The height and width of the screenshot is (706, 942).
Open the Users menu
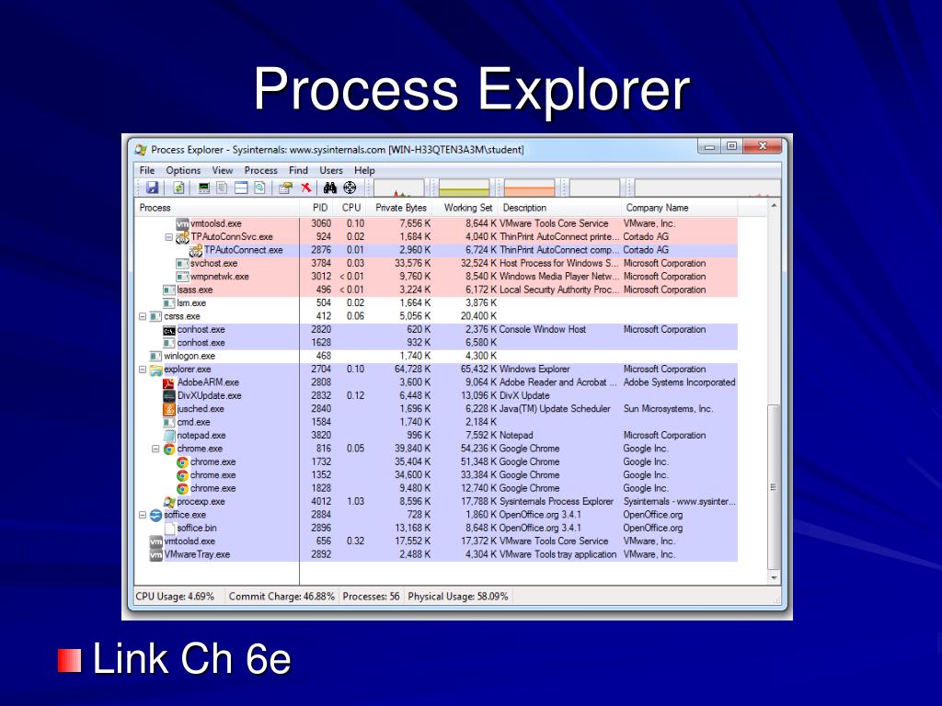pos(331,170)
